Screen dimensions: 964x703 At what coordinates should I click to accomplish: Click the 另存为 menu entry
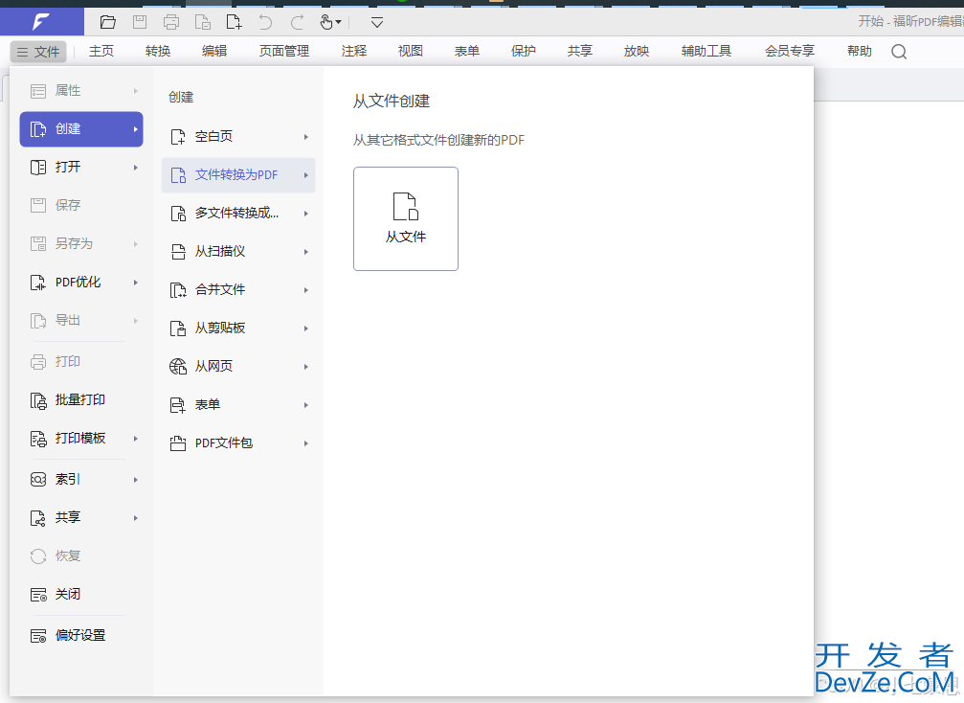click(81, 243)
